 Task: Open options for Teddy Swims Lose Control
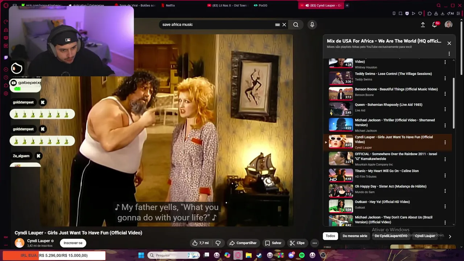pos(445,78)
